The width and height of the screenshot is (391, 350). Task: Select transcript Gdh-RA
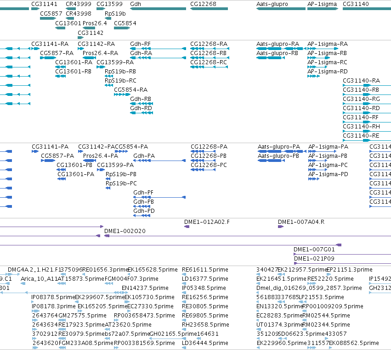click(x=141, y=53)
